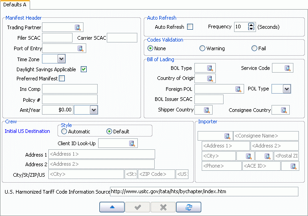Click Foreign POL lookup icon
The image size is (308, 216).
click(x=238, y=89)
